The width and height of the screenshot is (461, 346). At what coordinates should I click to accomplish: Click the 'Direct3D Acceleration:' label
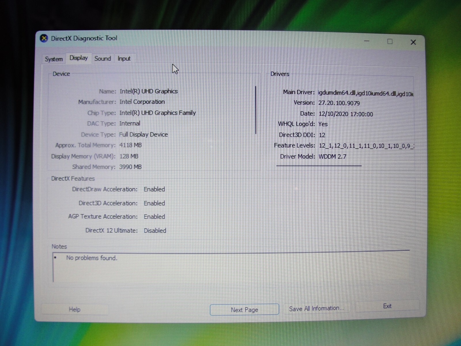[x=108, y=203]
